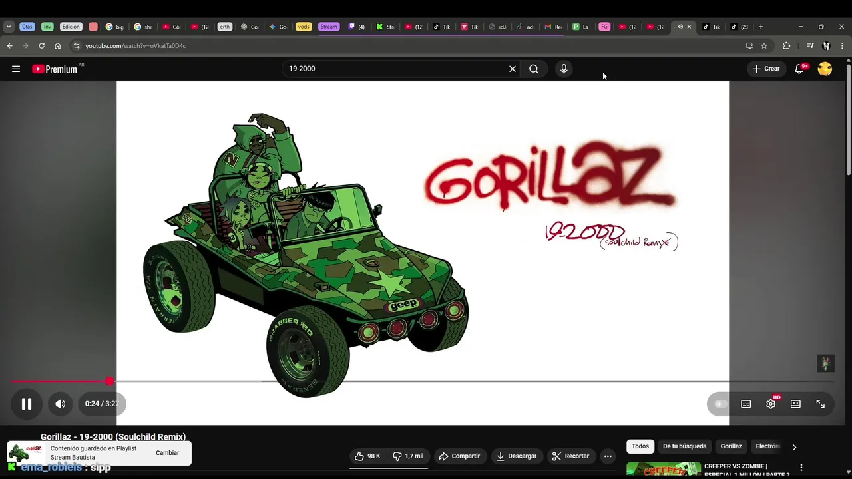Like the video with 98 K likes
The image size is (852, 479).
click(367, 456)
